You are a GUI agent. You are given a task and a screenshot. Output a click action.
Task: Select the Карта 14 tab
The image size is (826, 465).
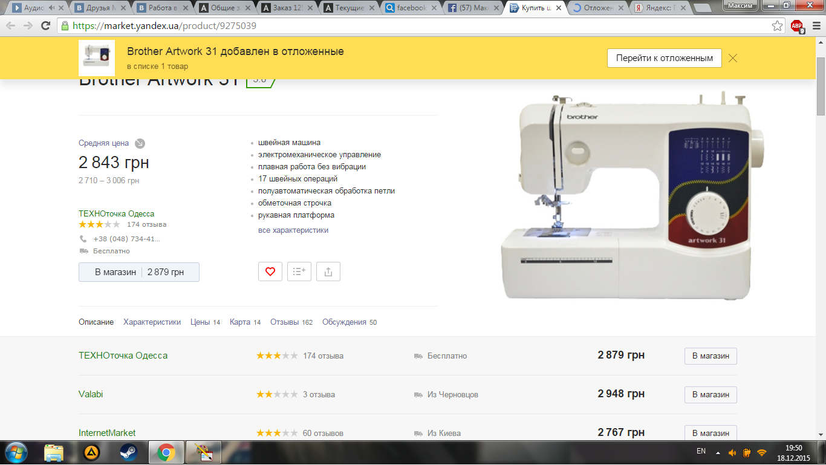point(245,322)
